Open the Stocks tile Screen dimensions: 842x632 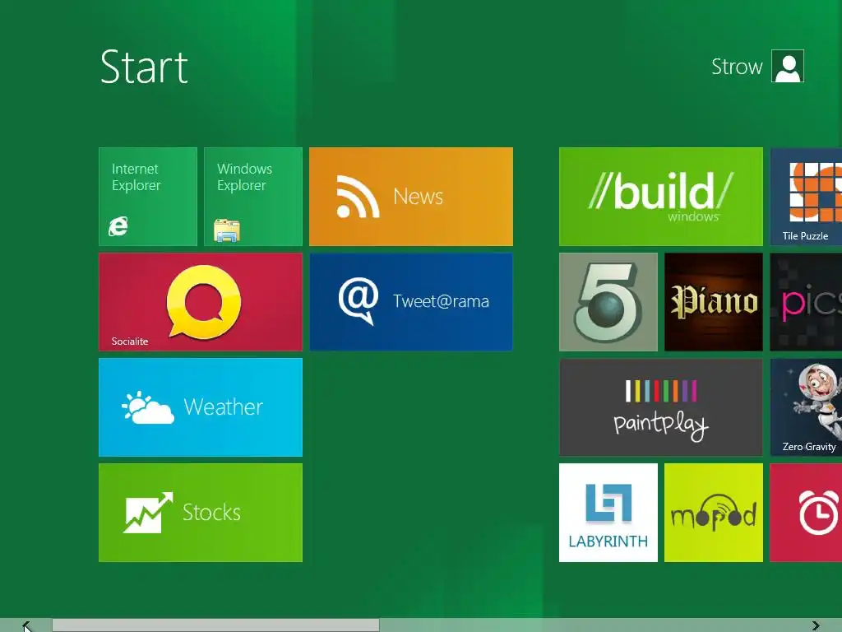click(x=201, y=513)
